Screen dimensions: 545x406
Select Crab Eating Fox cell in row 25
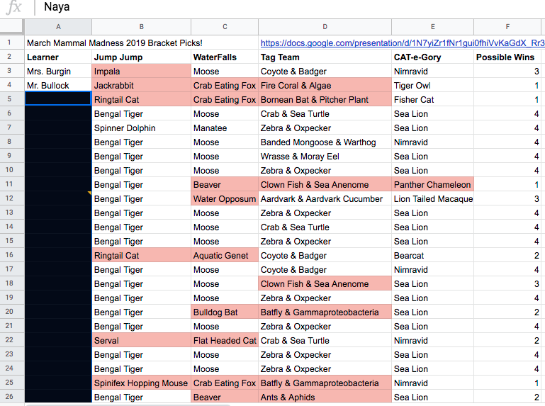click(225, 383)
